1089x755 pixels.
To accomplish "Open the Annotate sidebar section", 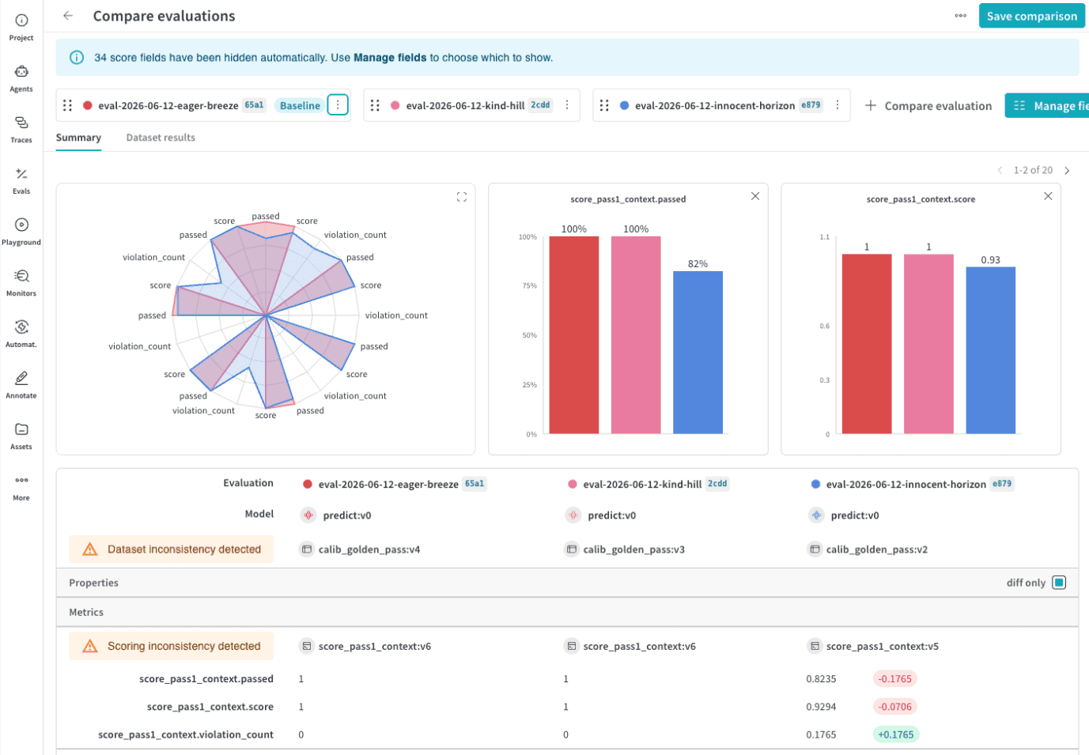I will (x=21, y=385).
